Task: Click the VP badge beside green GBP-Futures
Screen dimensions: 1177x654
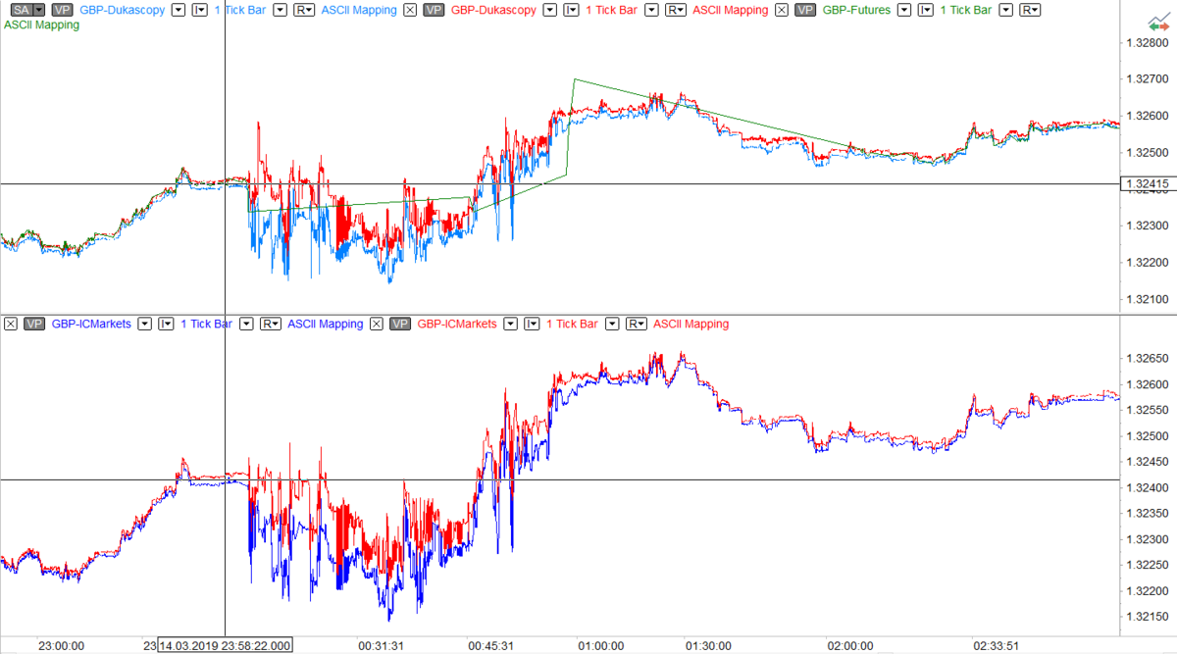Action: pyautogui.click(x=805, y=10)
